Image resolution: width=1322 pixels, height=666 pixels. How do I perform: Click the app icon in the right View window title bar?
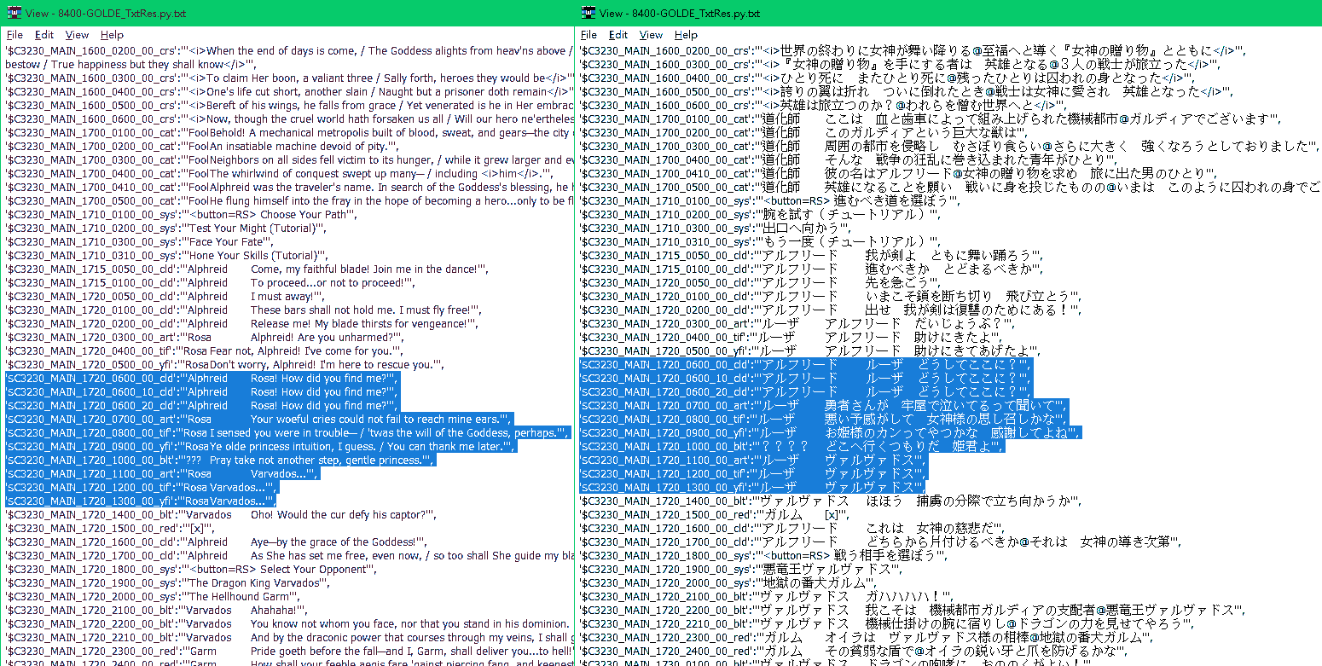(588, 13)
